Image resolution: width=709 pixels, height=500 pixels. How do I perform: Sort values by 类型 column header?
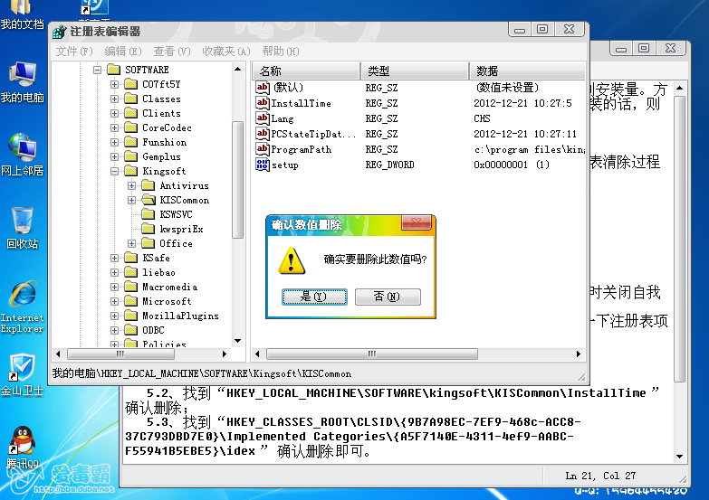tap(415, 71)
